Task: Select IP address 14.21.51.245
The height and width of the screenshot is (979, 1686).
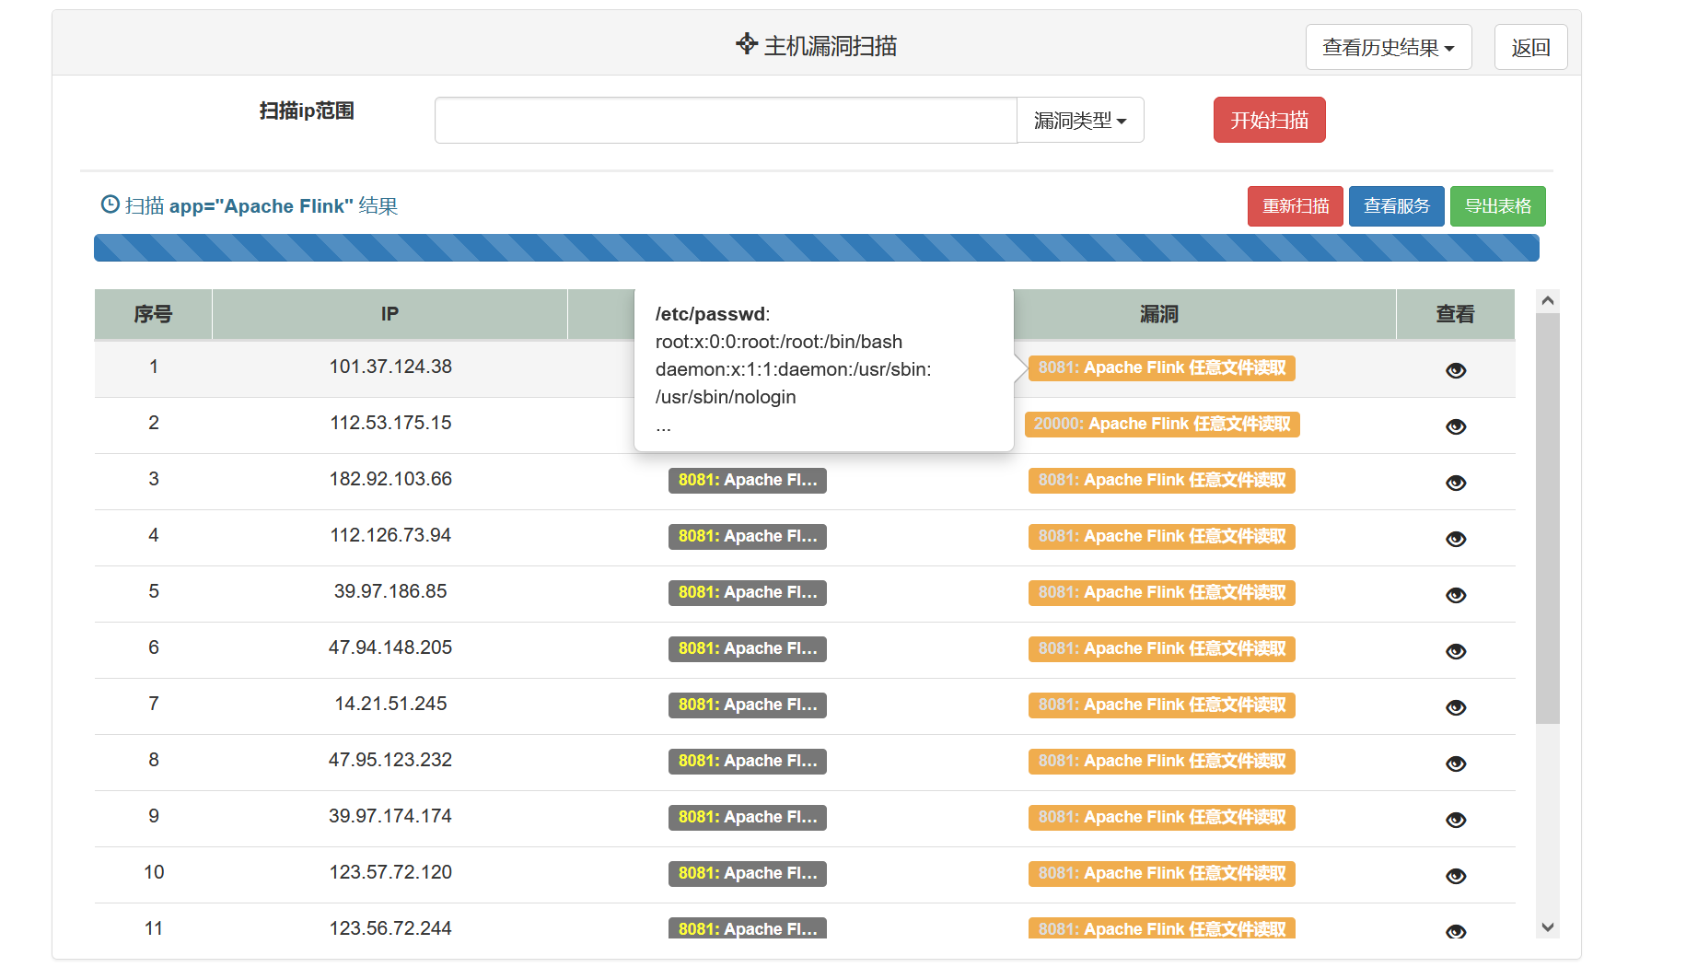Action: click(x=390, y=704)
